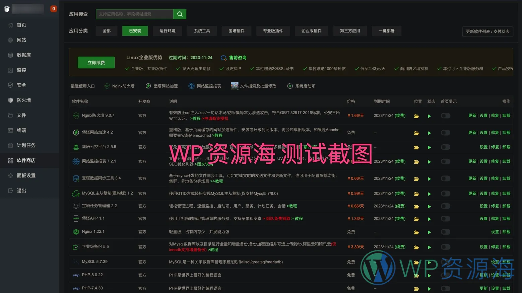Click 设置 for 堡塔网站加速 4.2
The height and width of the screenshot is (293, 522).
483,133
